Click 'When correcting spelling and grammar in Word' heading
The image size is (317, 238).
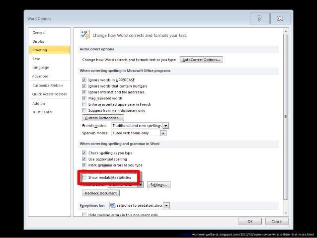click(119, 144)
